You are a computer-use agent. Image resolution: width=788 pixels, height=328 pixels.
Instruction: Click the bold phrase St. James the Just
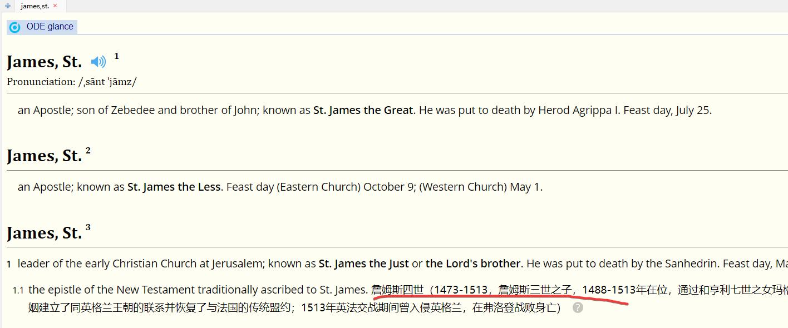pos(363,264)
